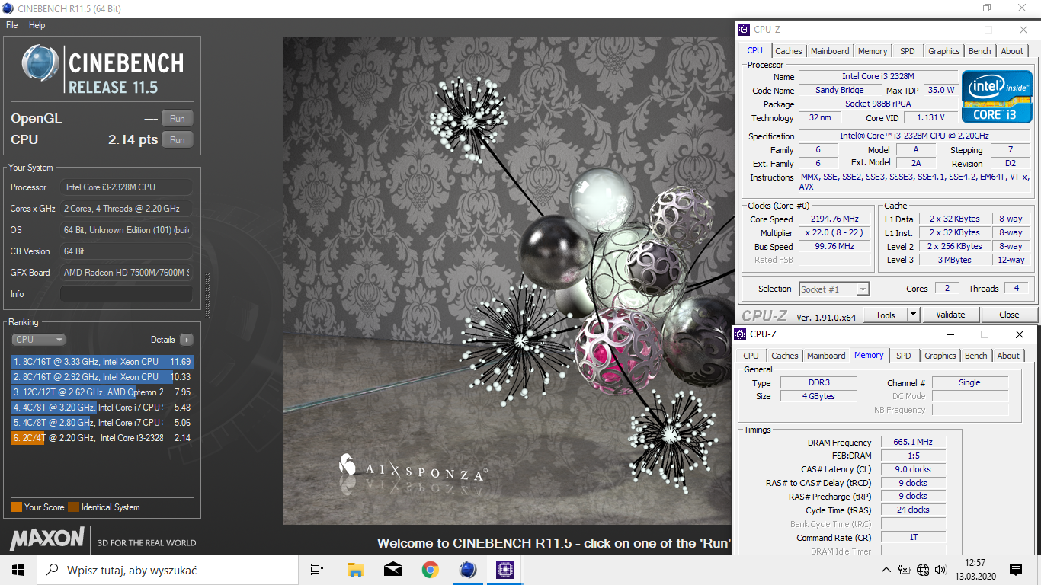Select Mainboard tab in CPU-Z Timings window

(826, 356)
